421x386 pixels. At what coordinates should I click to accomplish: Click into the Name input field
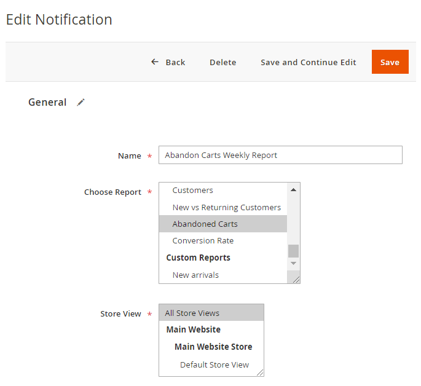tap(280, 155)
